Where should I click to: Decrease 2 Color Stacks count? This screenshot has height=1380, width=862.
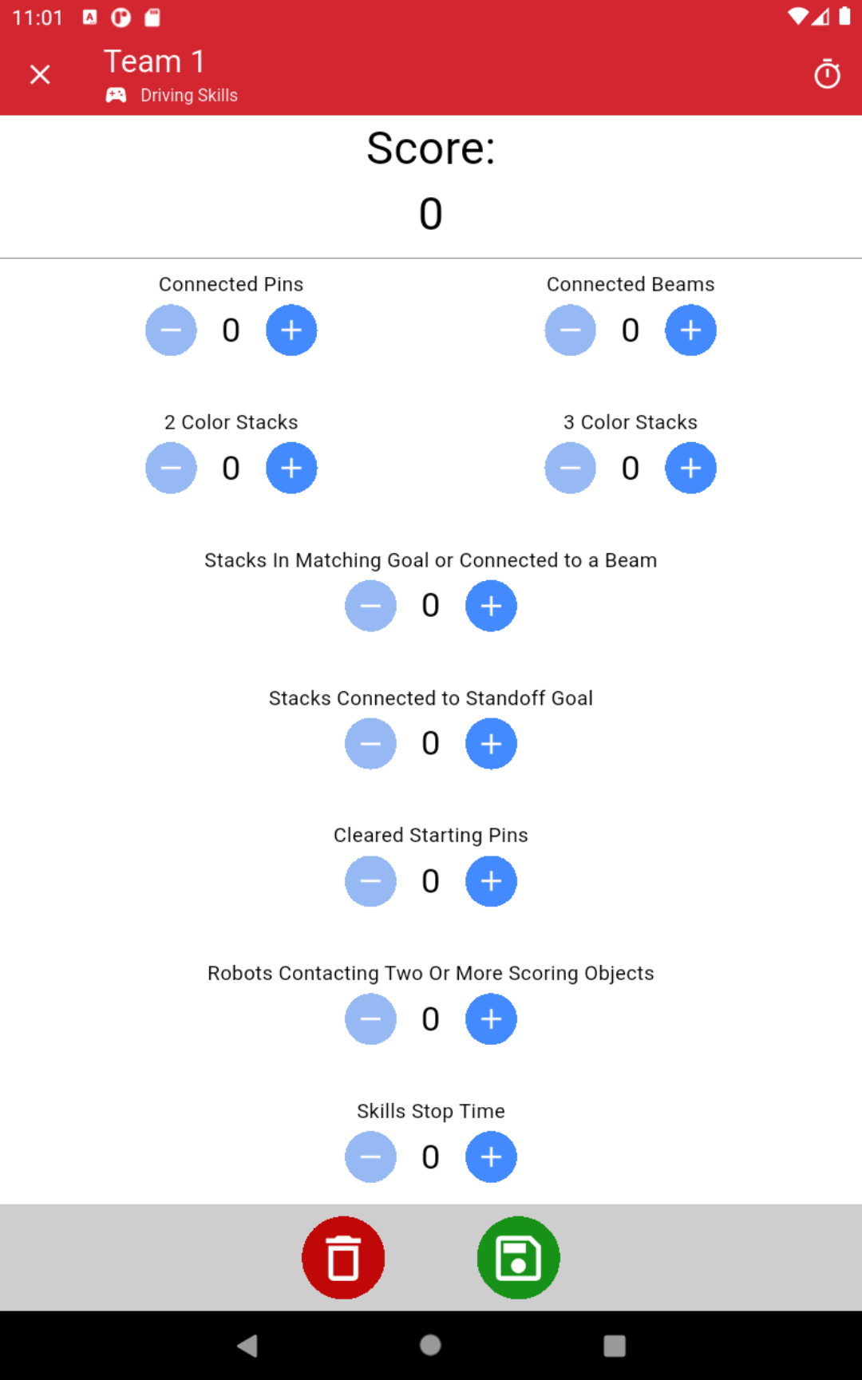coord(171,468)
